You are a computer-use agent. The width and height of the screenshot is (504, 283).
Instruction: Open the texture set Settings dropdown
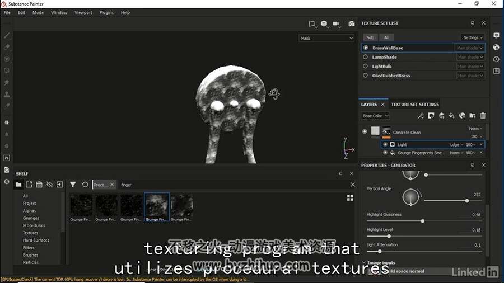(x=473, y=37)
